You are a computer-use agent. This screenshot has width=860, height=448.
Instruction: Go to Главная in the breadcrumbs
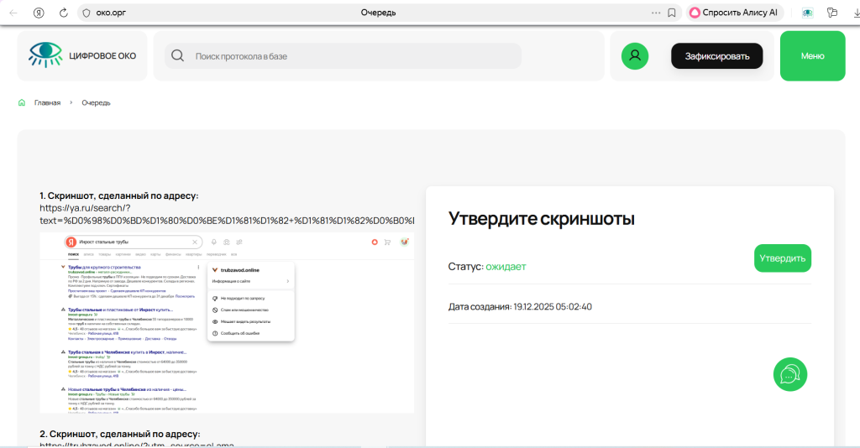pyautogui.click(x=47, y=102)
